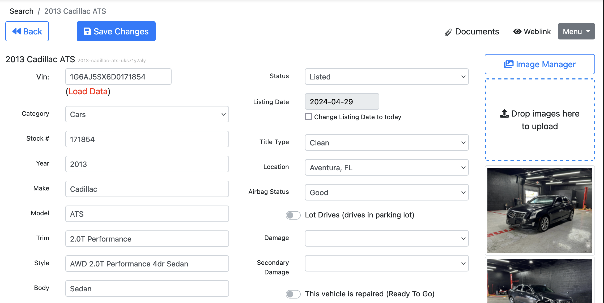Open the Title Type dropdown
The height and width of the screenshot is (303, 604).
pyautogui.click(x=386, y=143)
